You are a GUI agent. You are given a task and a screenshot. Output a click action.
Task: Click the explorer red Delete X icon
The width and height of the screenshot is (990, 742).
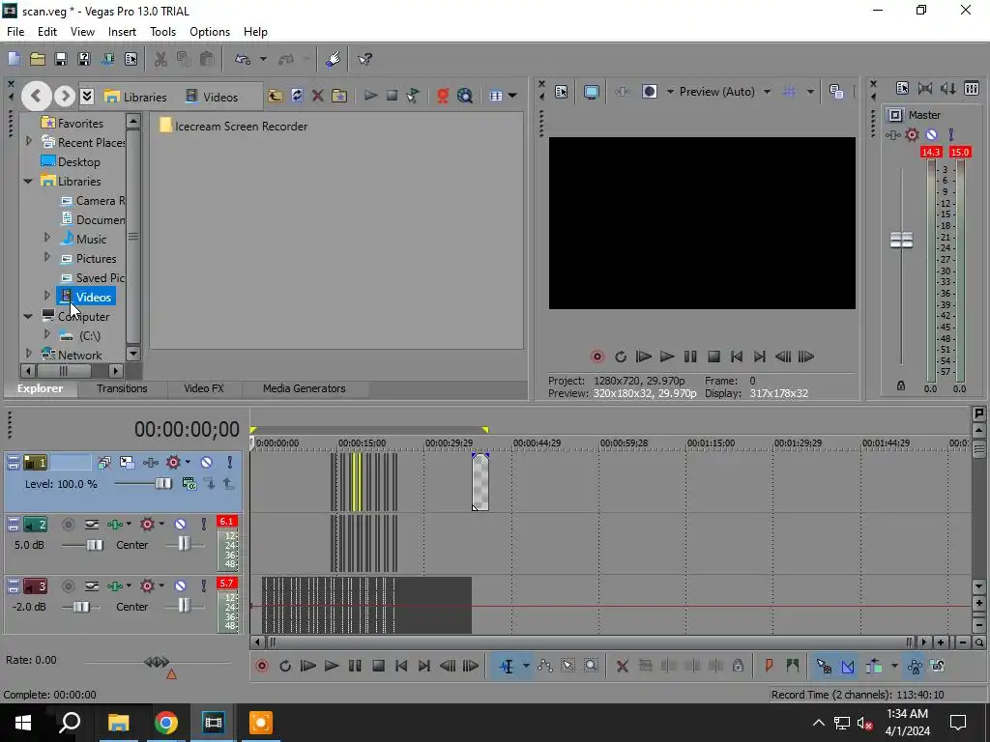pyautogui.click(x=317, y=96)
